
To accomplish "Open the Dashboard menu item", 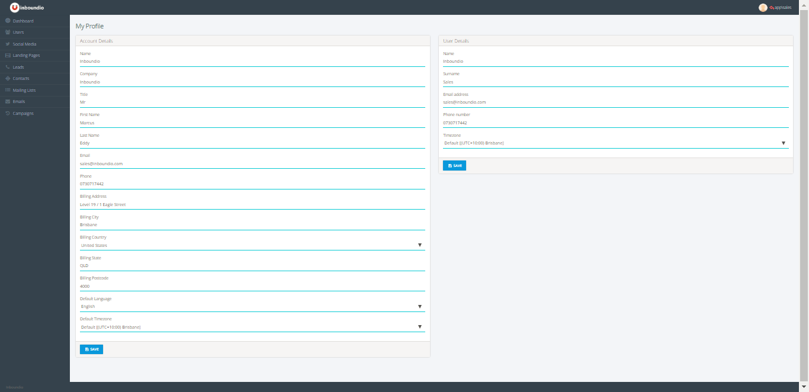I will coord(35,21).
